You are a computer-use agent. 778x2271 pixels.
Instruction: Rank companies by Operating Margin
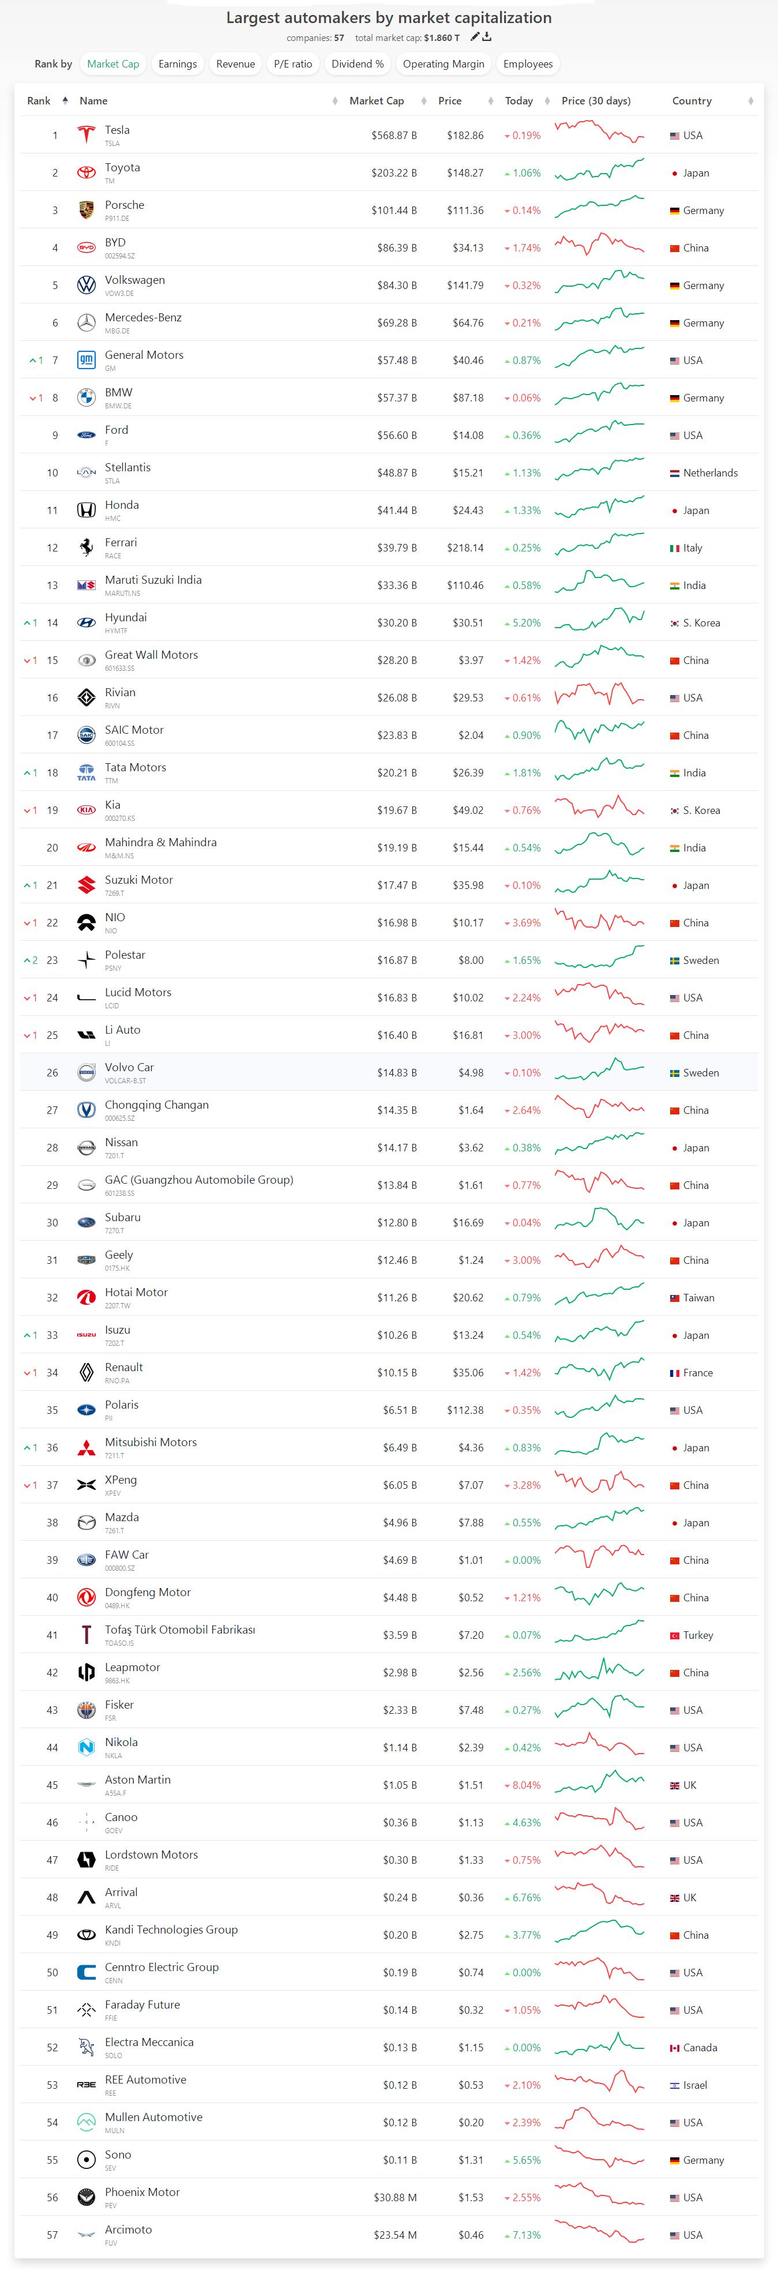pyautogui.click(x=443, y=65)
